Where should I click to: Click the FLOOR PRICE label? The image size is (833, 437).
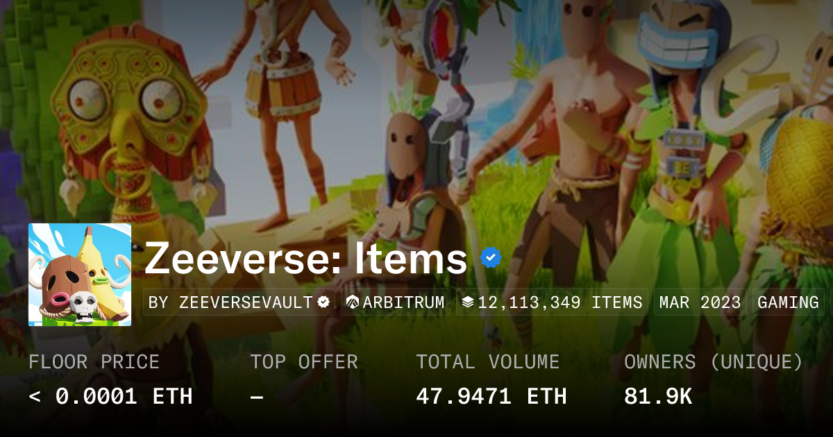click(x=94, y=362)
